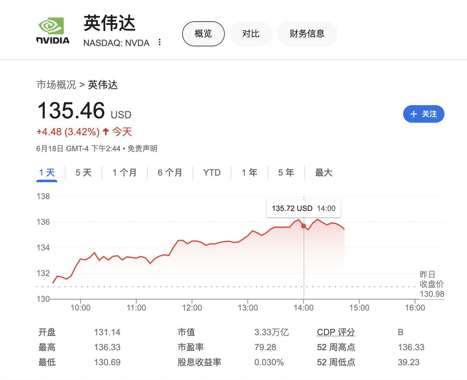Select the 6 个月 chart range

(x=170, y=172)
